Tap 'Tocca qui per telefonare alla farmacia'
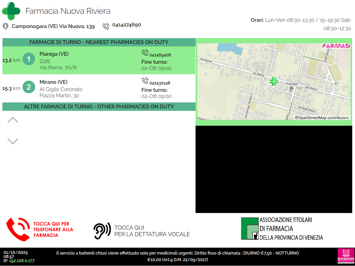355x266 pixels. click(53, 230)
